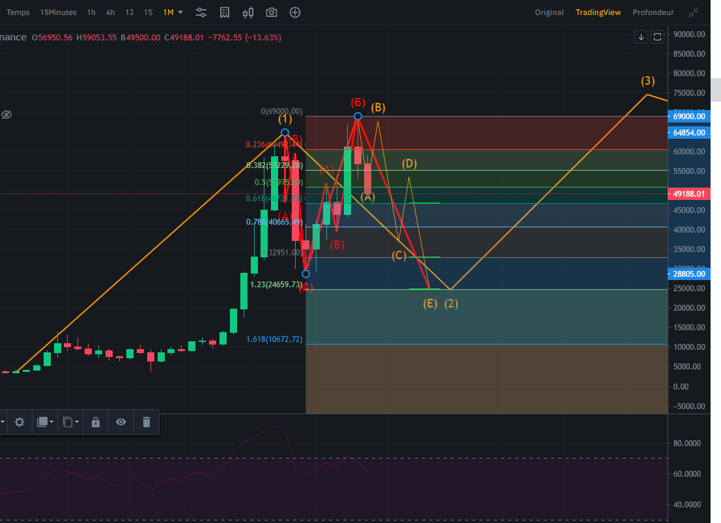This screenshot has height=523, width=721.
Task: Select the 4h timeframe
Action: click(111, 12)
